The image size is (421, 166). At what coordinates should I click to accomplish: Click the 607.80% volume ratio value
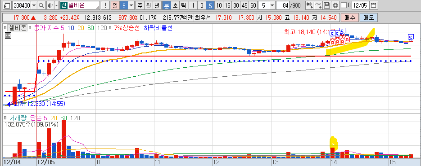[x=128, y=18]
